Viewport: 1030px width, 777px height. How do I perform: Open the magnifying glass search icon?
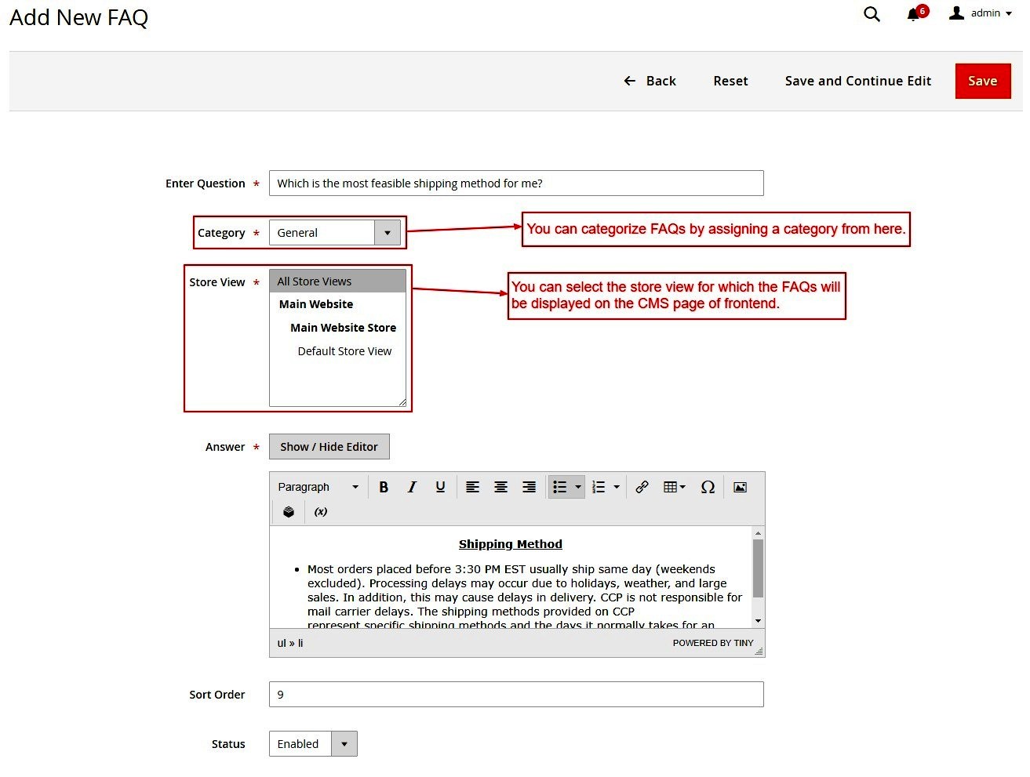click(871, 13)
